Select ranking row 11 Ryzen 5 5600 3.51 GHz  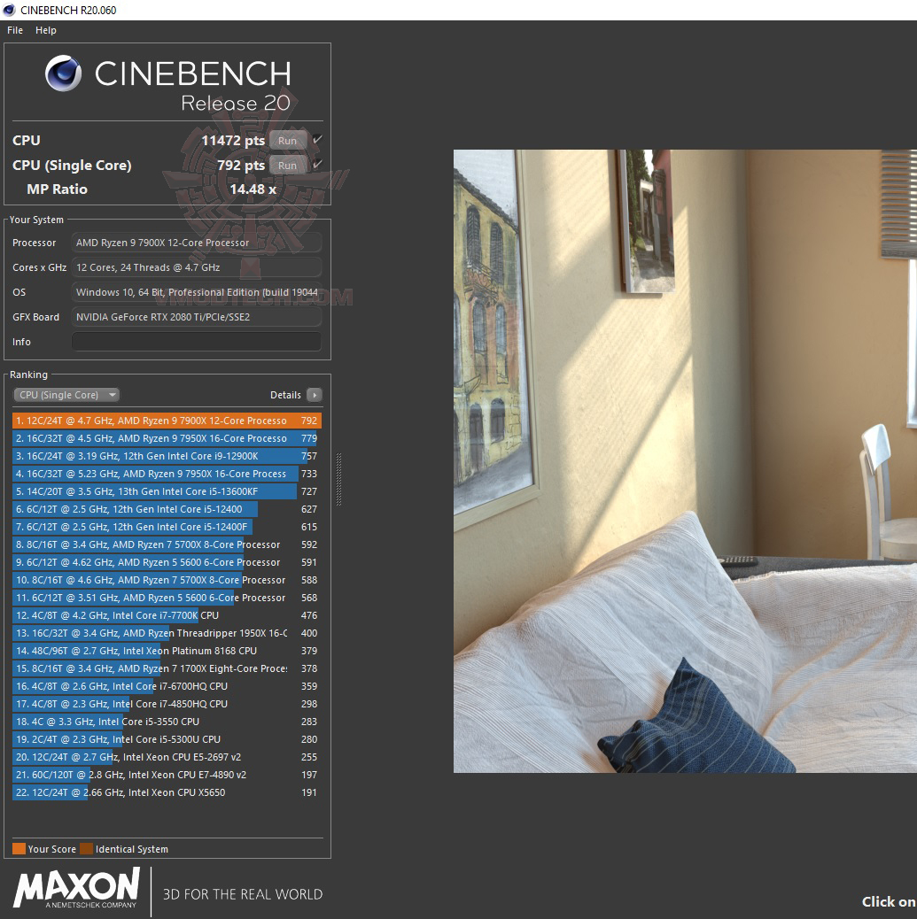(167, 598)
